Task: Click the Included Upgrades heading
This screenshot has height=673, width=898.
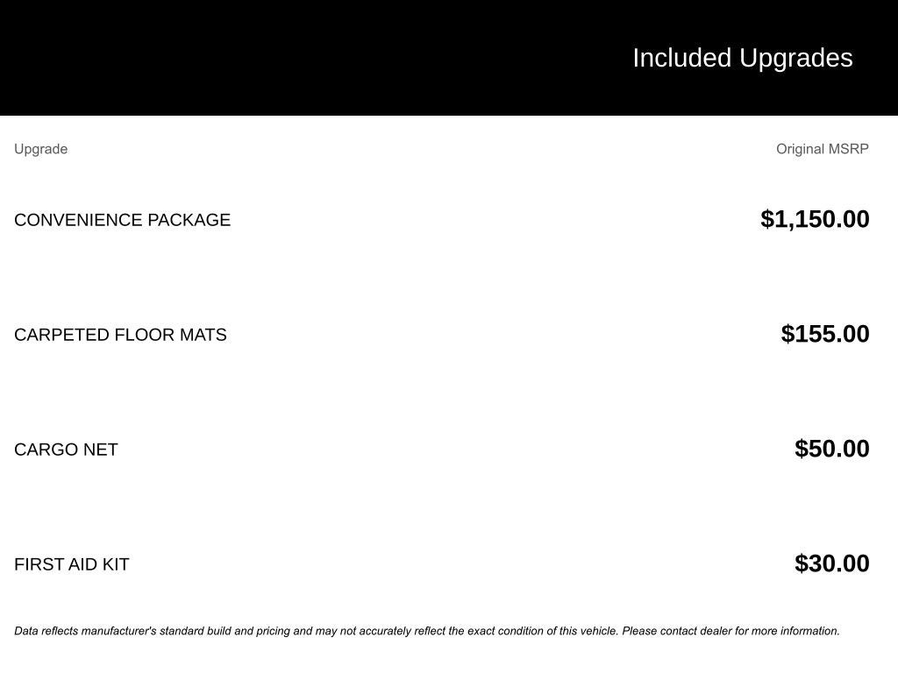Action: point(742,58)
